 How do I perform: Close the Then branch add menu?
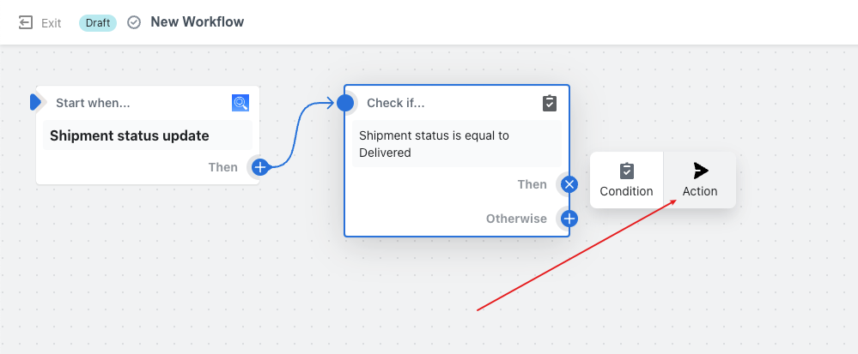click(569, 184)
